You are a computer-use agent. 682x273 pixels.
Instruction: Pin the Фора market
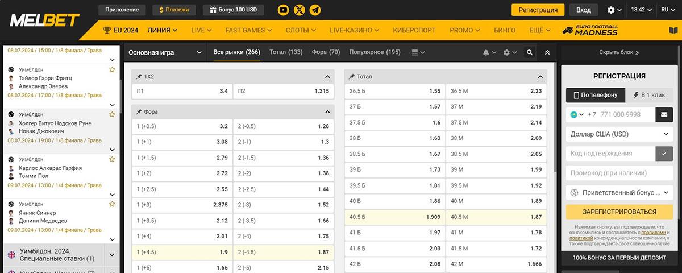(139, 112)
